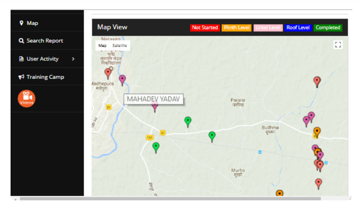The height and width of the screenshot is (209, 359).
Task: Open the Map sidebar item
Action: tap(47, 23)
